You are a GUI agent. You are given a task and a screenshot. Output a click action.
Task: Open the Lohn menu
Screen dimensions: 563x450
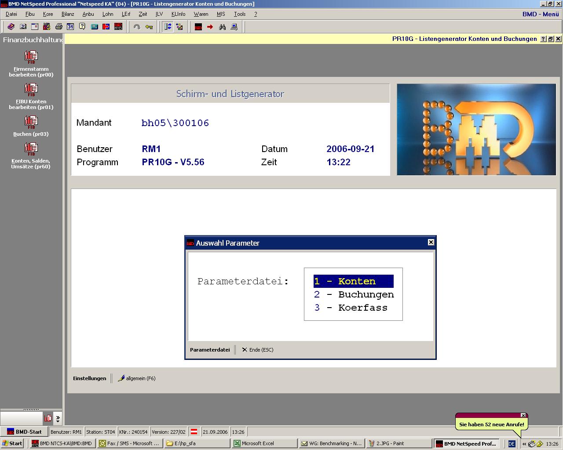(x=108, y=14)
